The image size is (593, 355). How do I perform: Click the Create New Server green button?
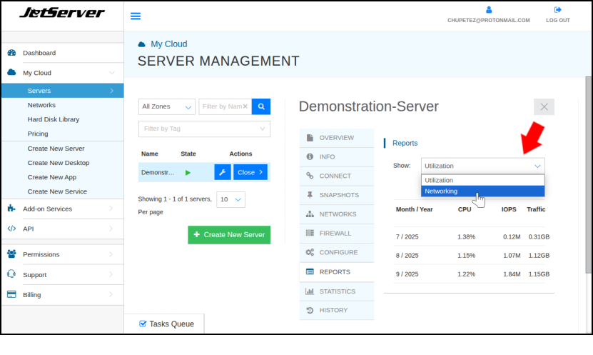(x=229, y=234)
